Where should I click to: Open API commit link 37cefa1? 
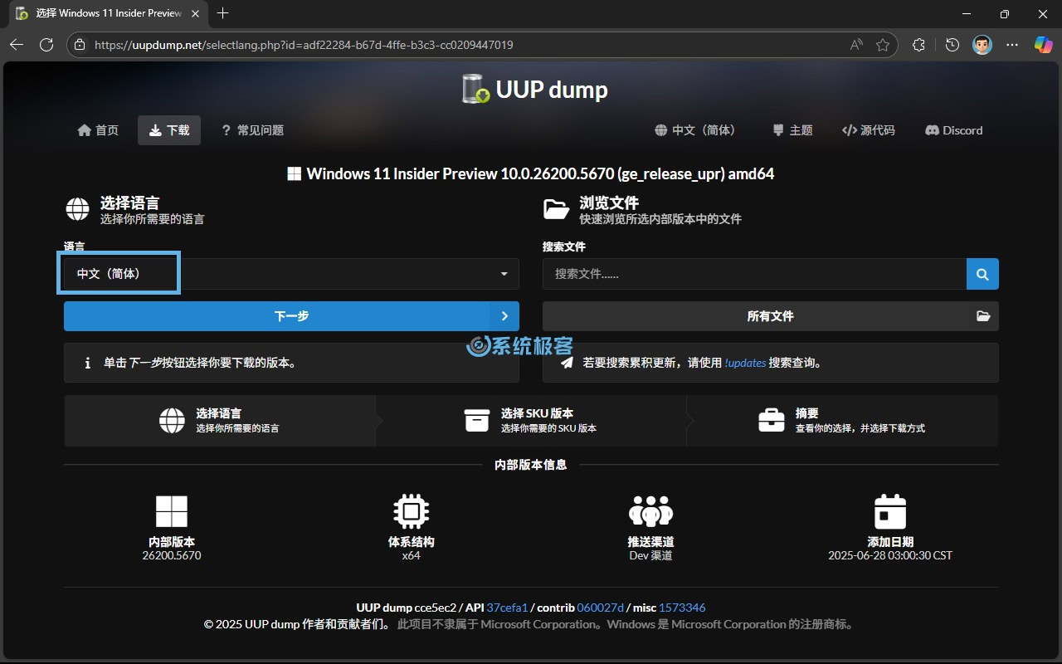click(507, 608)
